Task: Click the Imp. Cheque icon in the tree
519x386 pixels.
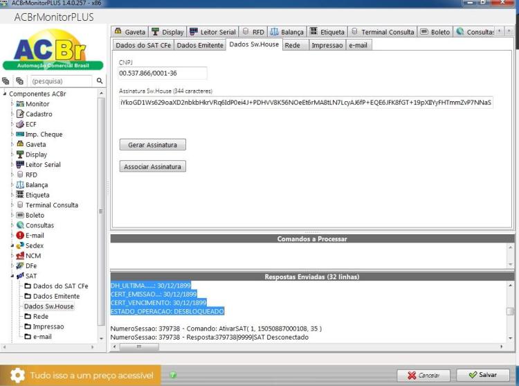Action: [20, 134]
